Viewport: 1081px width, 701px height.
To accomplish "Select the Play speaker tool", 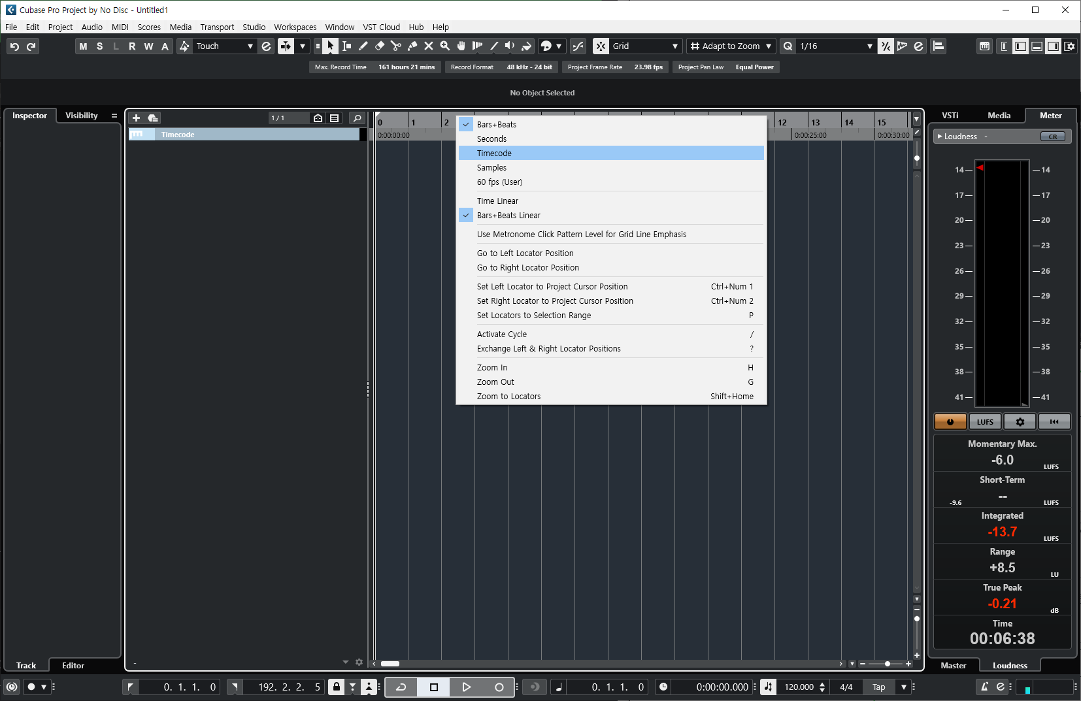I will pos(510,46).
